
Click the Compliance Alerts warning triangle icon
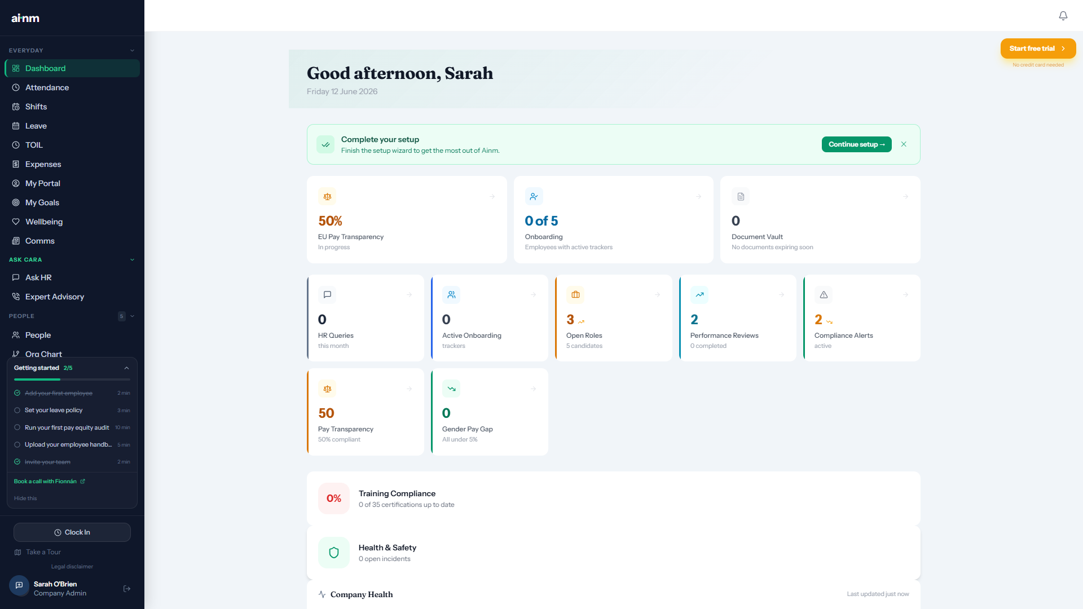tap(824, 294)
